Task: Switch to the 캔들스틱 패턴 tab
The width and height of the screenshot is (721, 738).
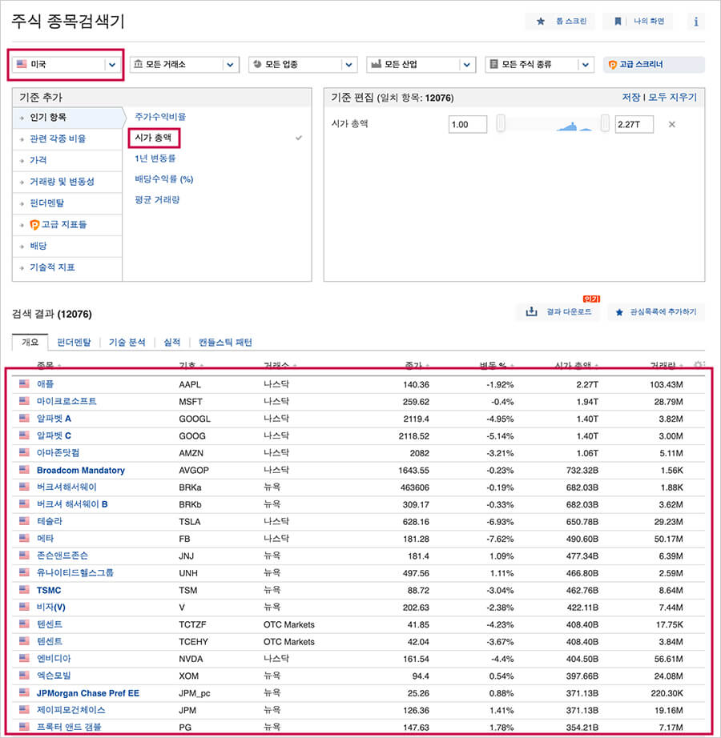Action: click(225, 342)
